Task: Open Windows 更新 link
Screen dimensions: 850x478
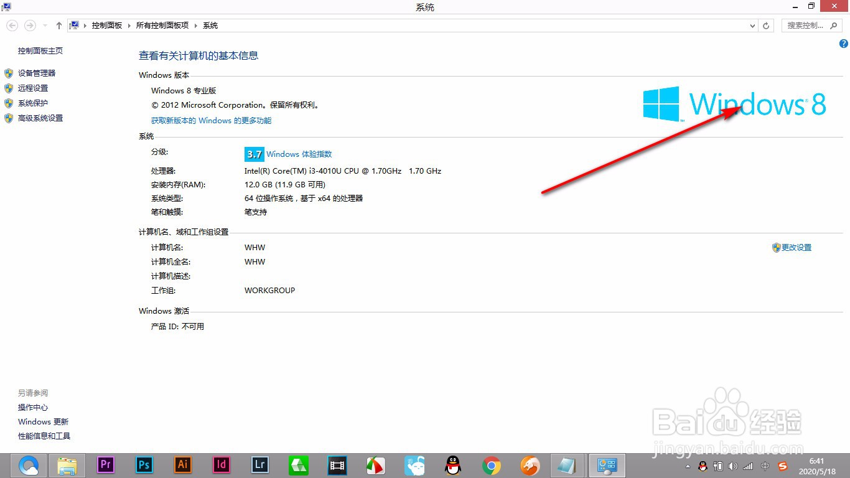Action: click(43, 422)
